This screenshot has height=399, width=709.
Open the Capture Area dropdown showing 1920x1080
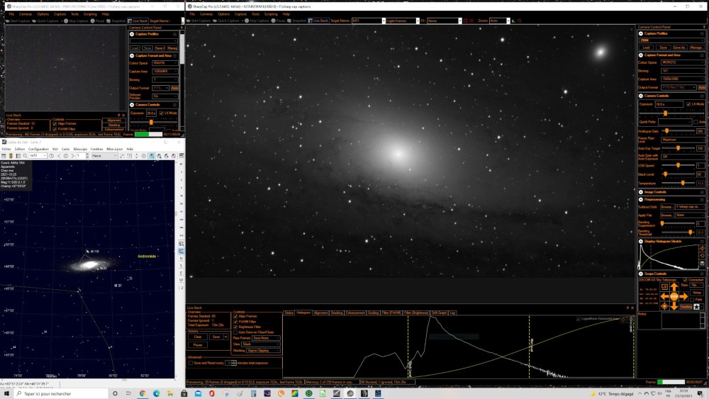[683, 79]
